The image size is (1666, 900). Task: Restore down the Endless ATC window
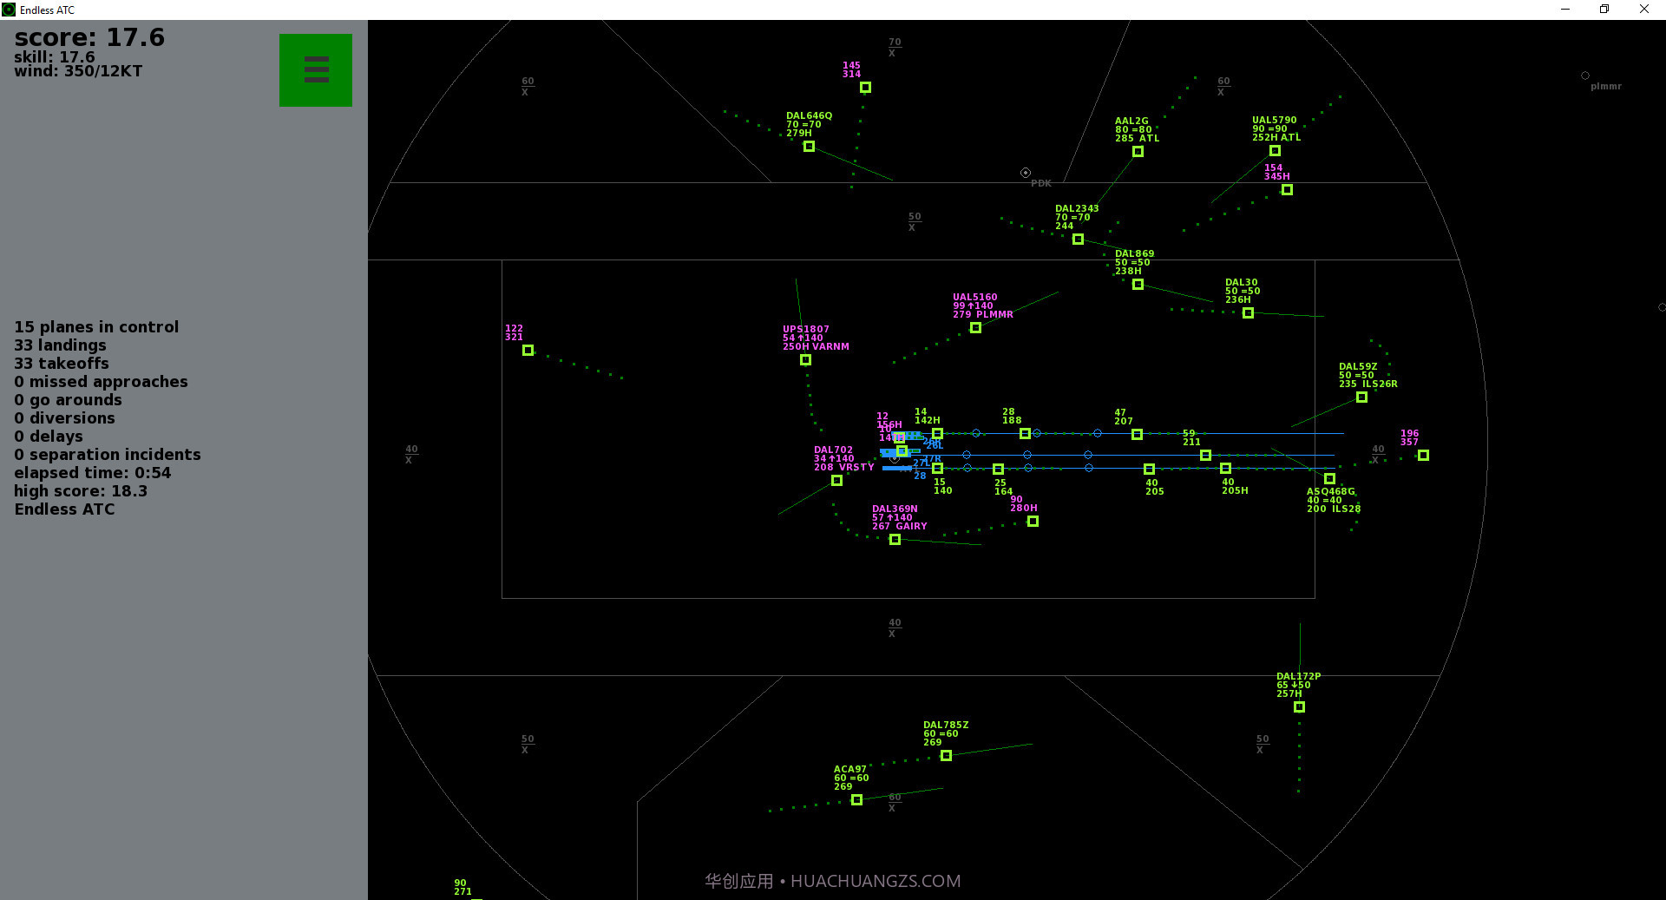point(1604,10)
